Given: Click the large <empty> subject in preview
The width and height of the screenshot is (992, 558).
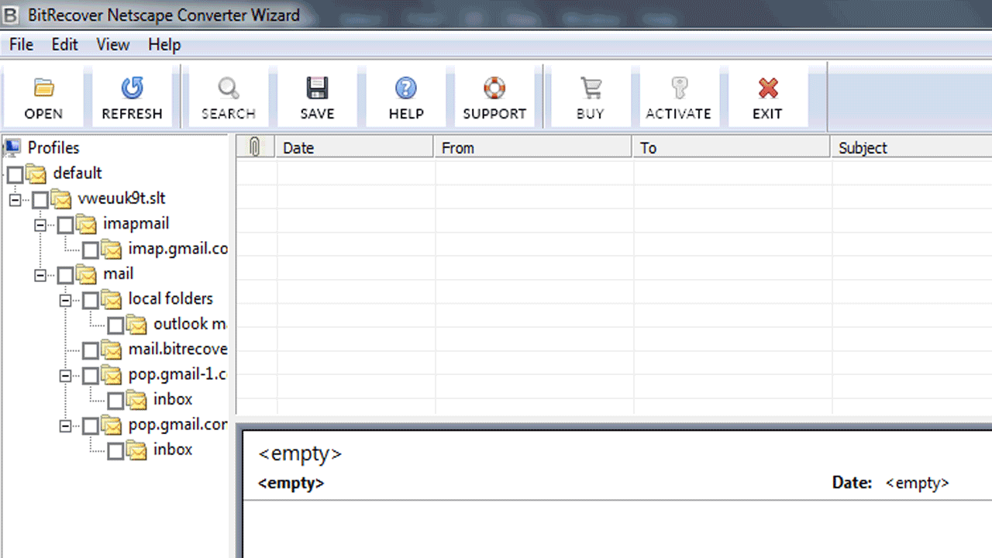Looking at the screenshot, I should pyautogui.click(x=300, y=453).
